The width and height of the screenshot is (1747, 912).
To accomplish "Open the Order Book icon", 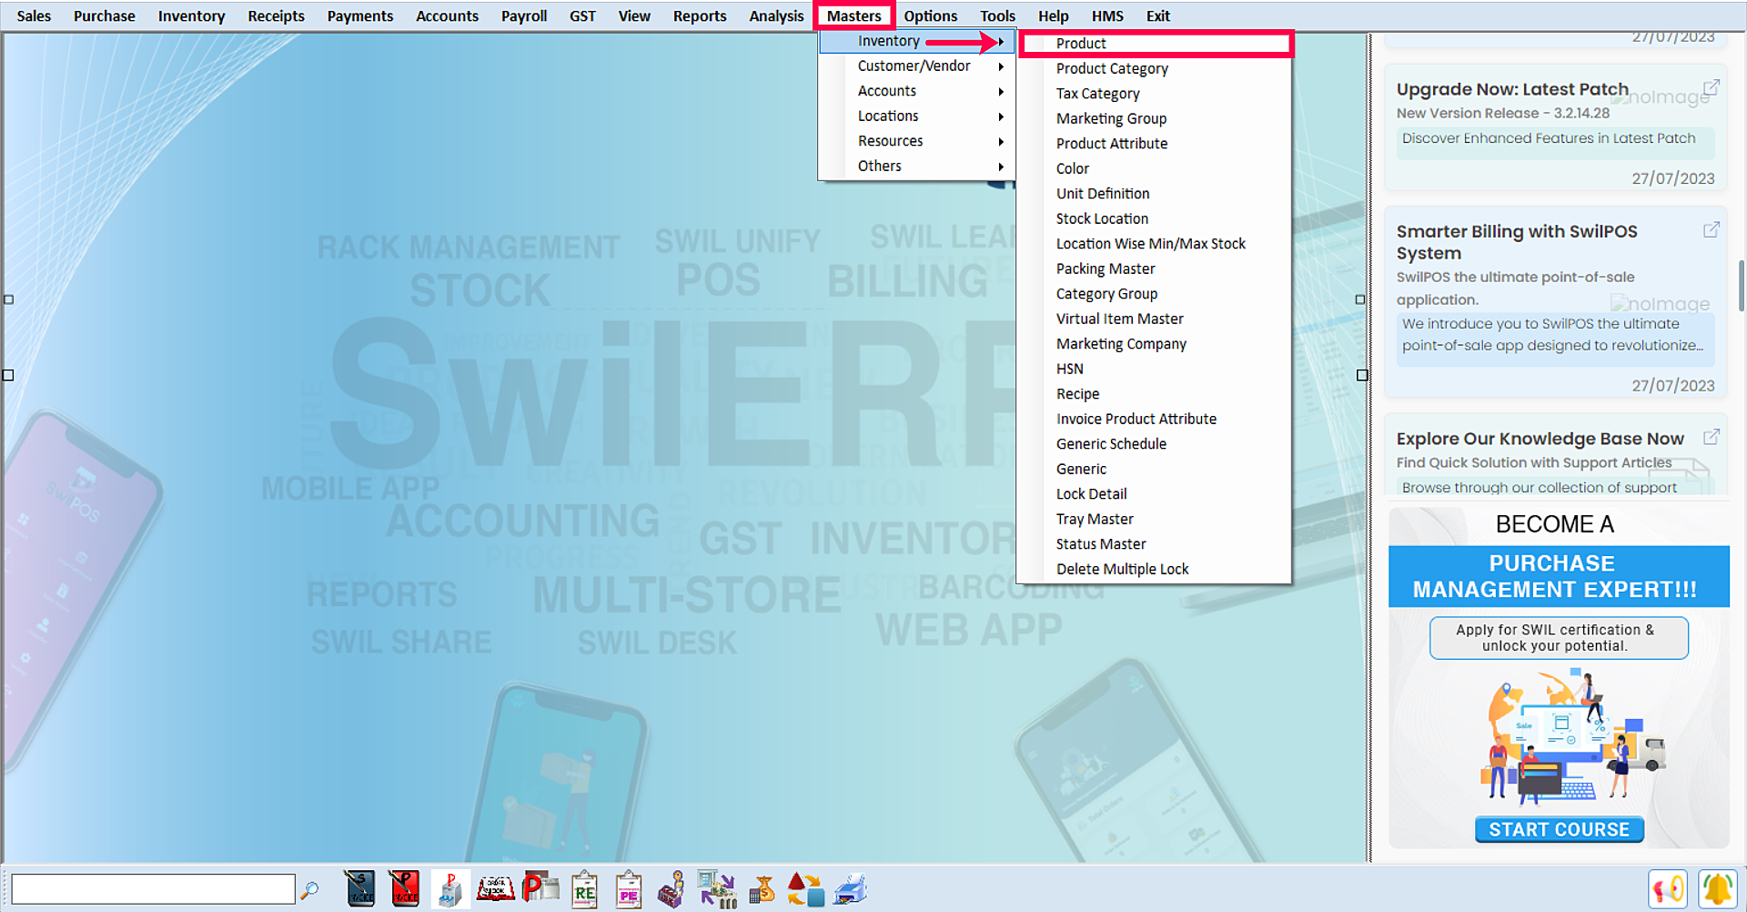I will pyautogui.click(x=496, y=889).
